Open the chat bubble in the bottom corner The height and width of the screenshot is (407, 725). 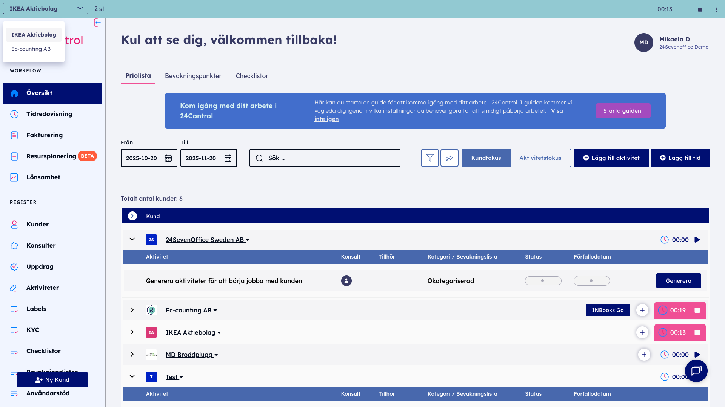[696, 371]
